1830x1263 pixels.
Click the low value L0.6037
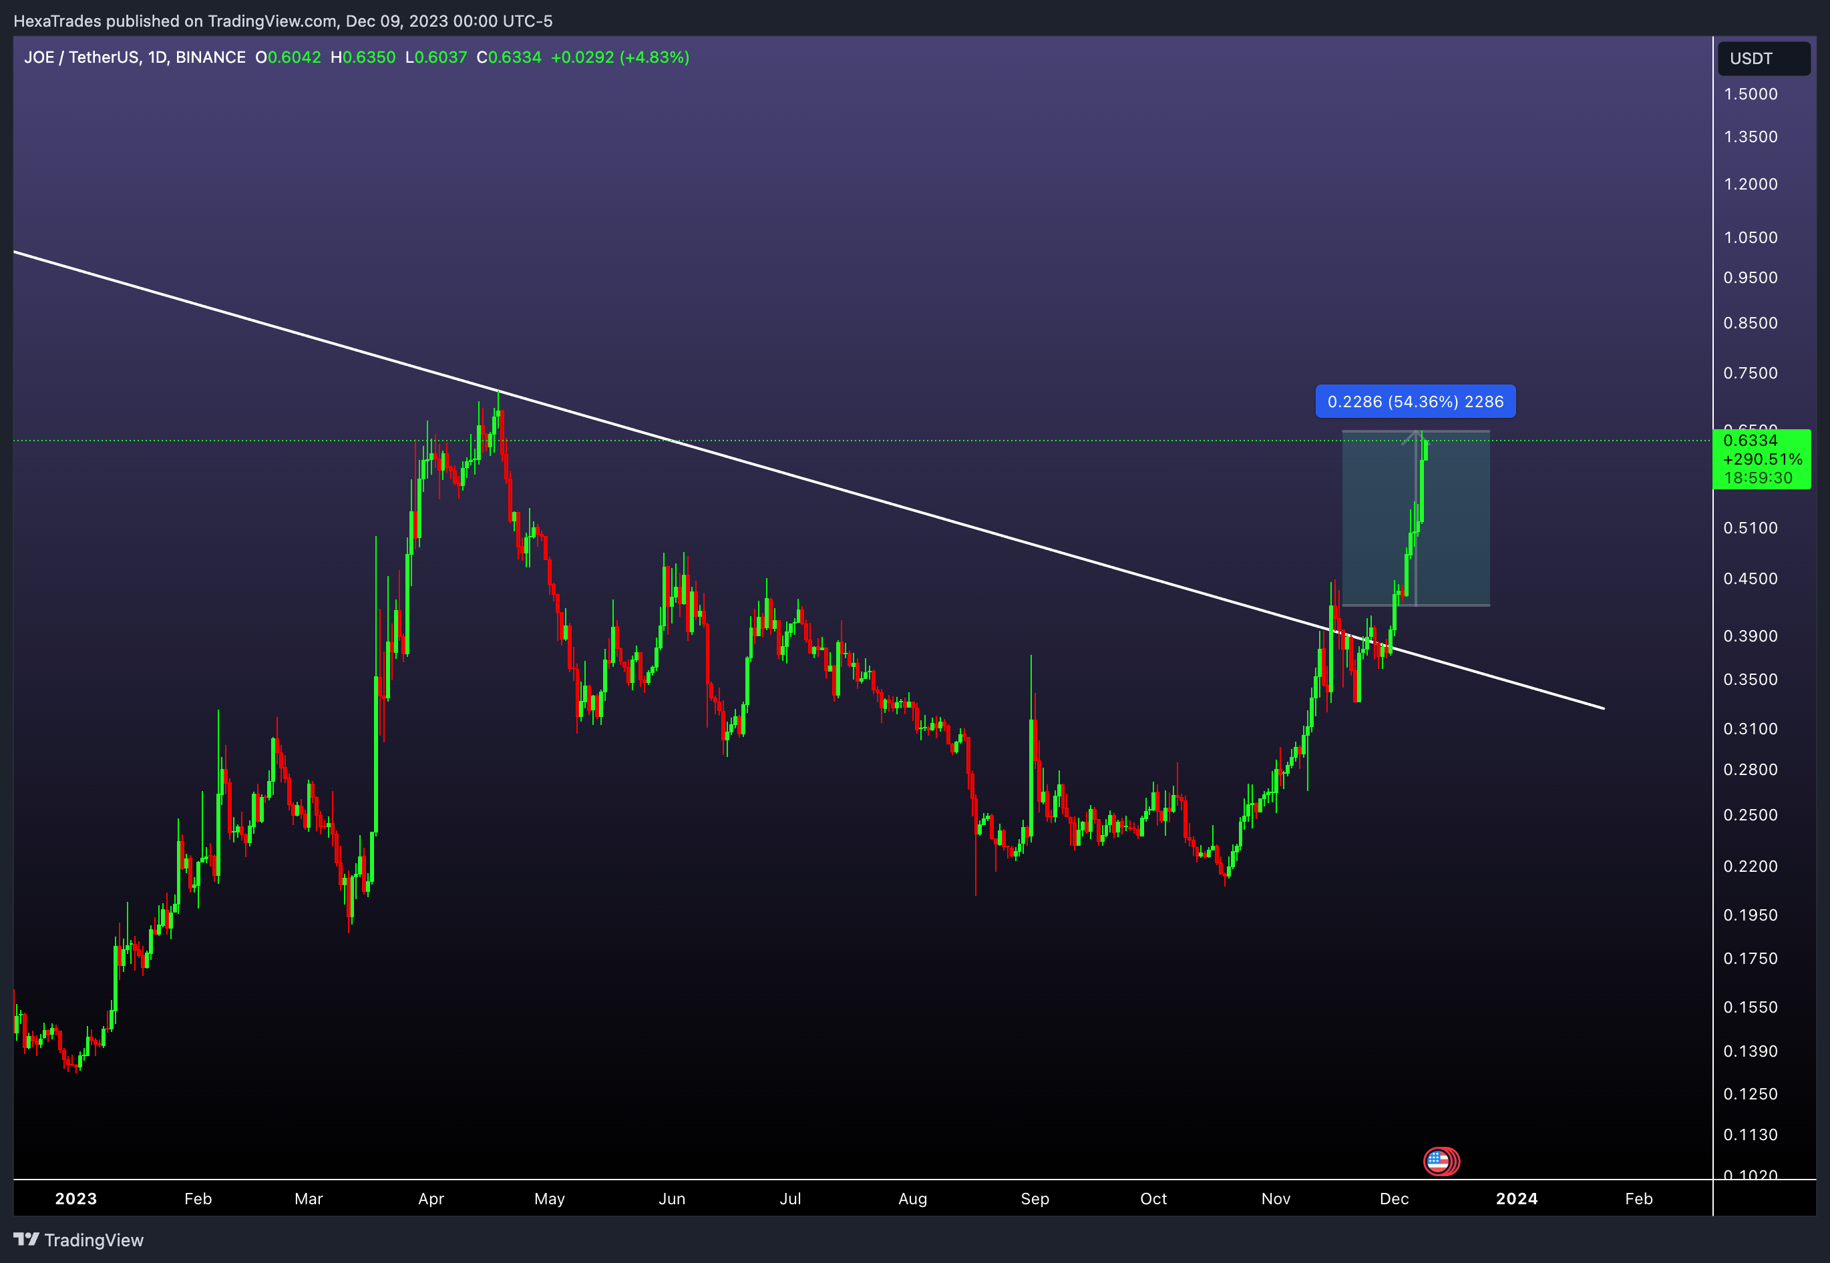point(436,57)
